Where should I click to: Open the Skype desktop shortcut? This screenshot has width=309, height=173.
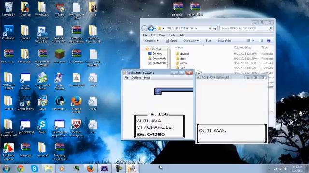point(42,126)
